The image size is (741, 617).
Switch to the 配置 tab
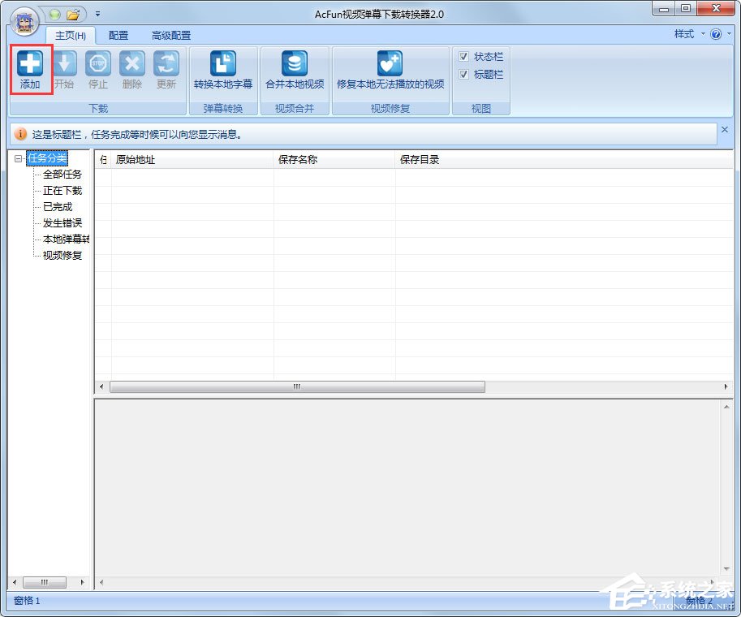[118, 36]
